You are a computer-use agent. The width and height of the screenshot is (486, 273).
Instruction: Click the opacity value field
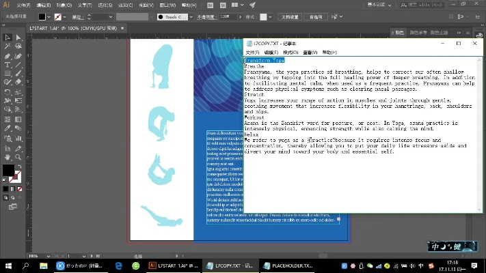point(228,16)
